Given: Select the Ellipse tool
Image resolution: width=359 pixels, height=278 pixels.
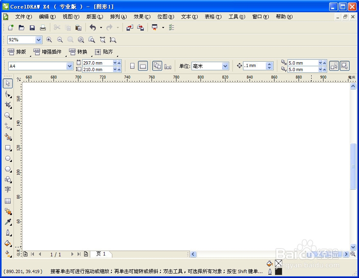Looking at the screenshot, I should 8,158.
